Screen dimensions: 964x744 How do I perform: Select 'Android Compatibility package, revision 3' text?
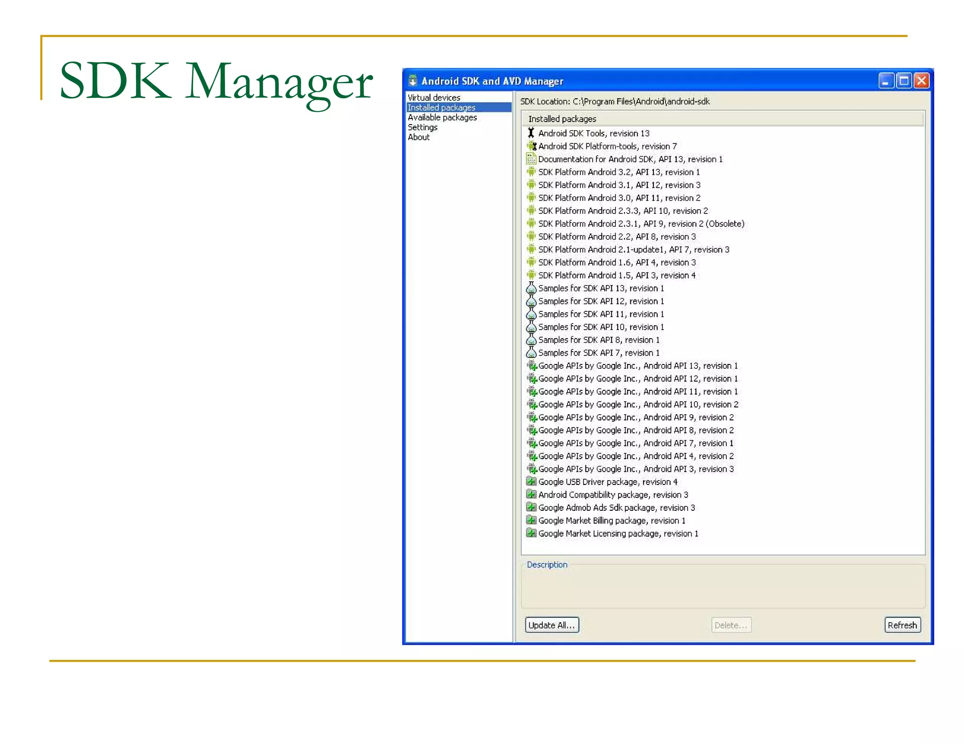[613, 495]
